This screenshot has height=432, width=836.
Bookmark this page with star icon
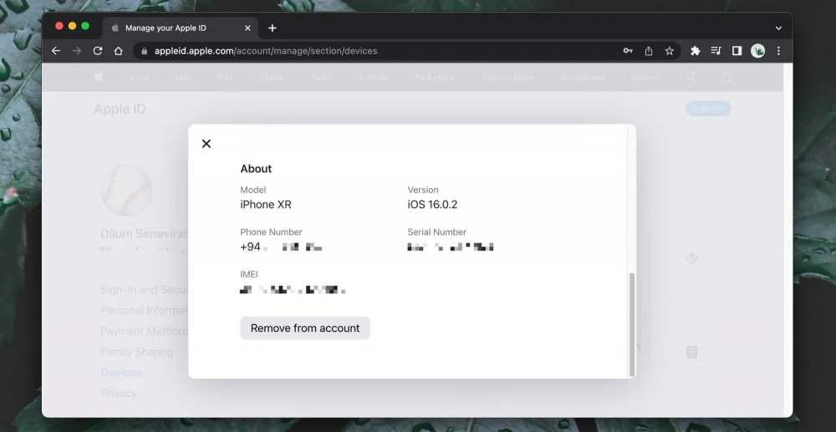[670, 51]
